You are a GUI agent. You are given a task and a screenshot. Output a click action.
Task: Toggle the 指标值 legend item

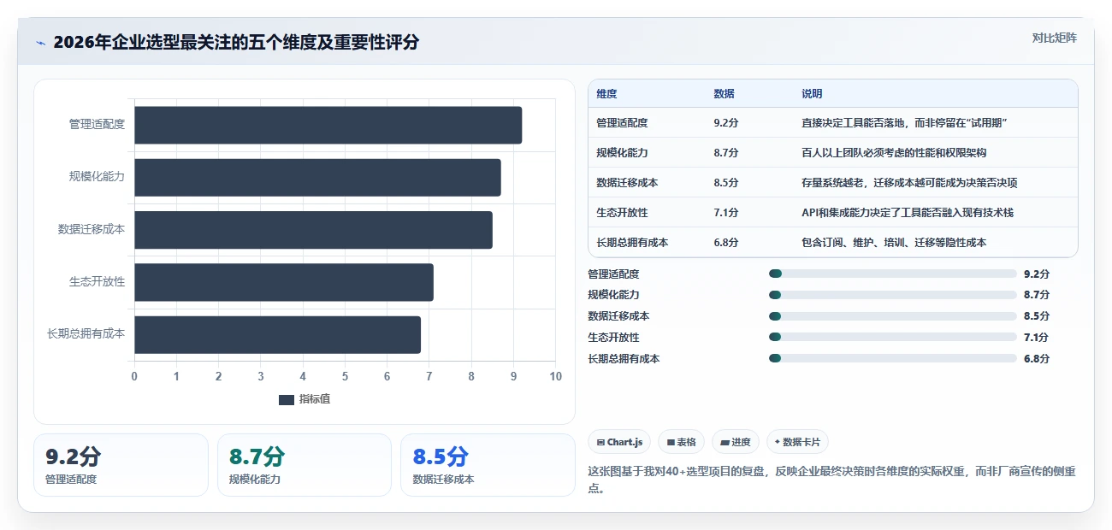point(305,399)
